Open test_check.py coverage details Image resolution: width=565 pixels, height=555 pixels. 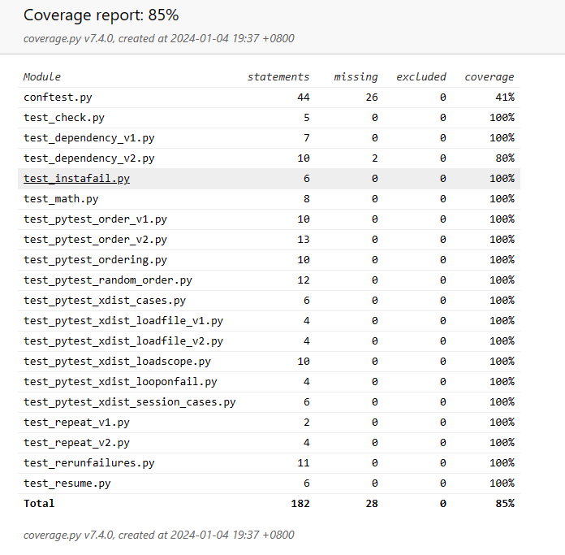pyautogui.click(x=64, y=117)
